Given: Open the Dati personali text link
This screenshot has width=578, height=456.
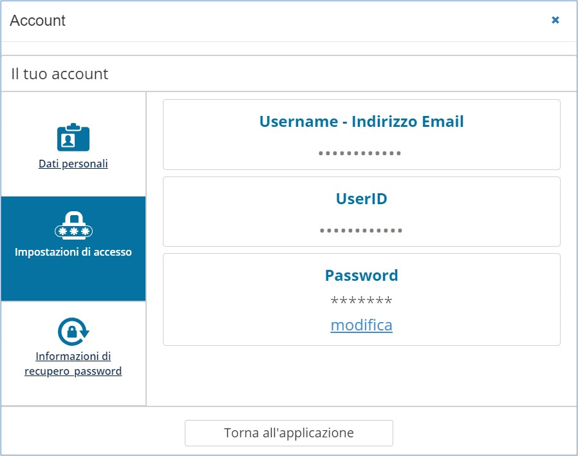Looking at the screenshot, I should [73, 164].
